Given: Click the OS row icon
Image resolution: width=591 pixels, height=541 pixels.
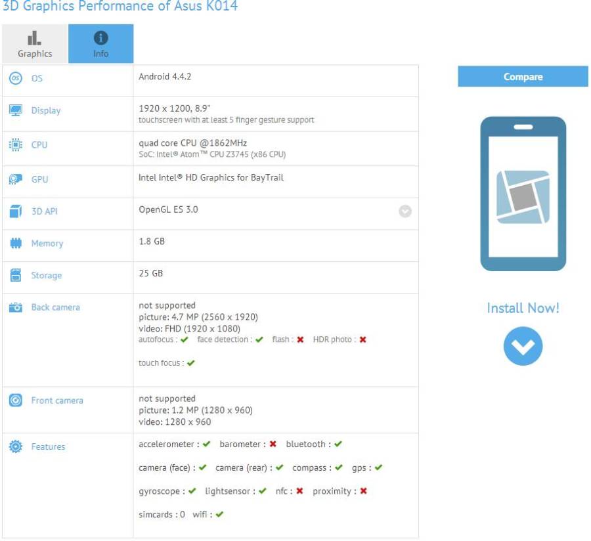Looking at the screenshot, I should click(16, 78).
